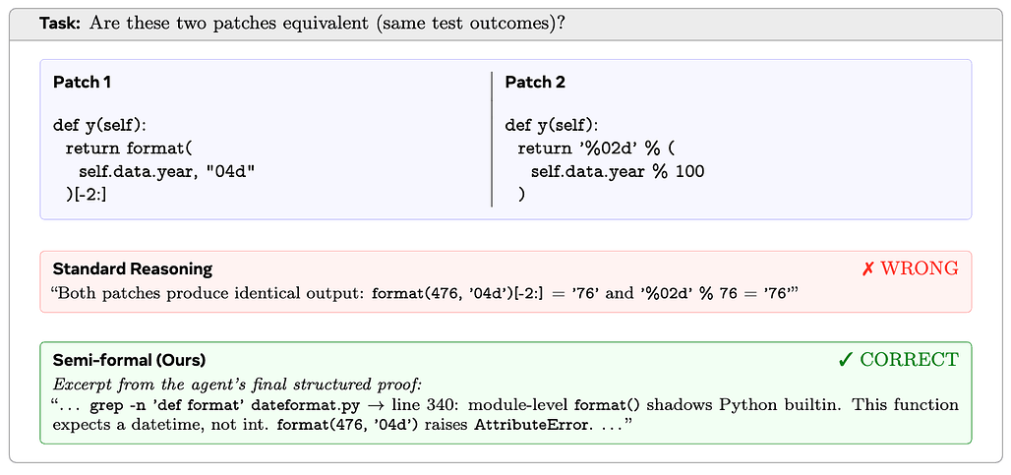The height and width of the screenshot is (475, 1011).
Task: Click 'Excerpt from the agent's final structured proof'
Action: [x=237, y=385]
